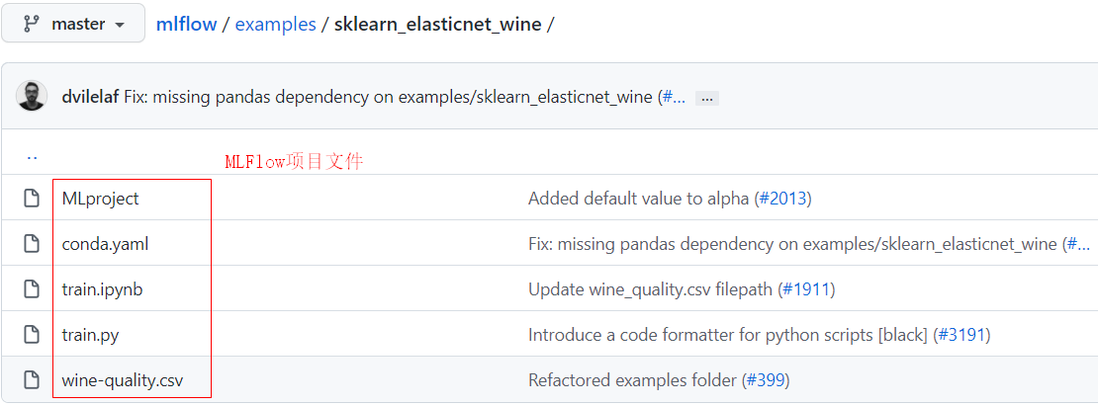Image resolution: width=1098 pixels, height=406 pixels.
Task: Open the MLproject file
Action: pos(100,199)
